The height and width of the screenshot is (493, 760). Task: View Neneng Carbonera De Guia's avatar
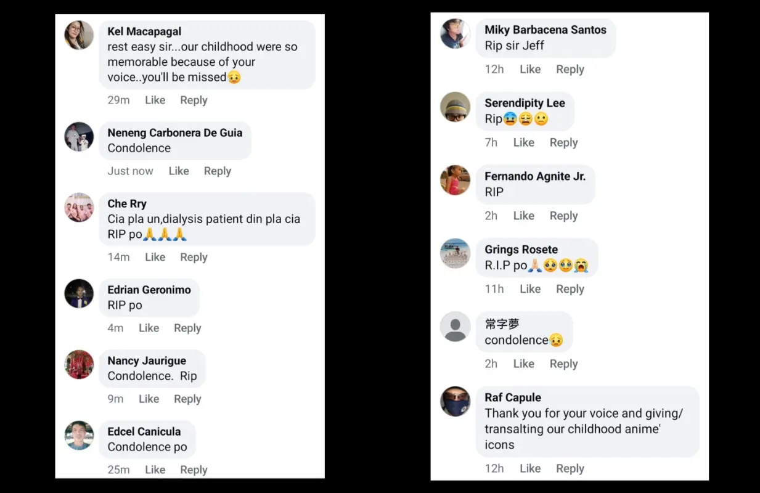[x=78, y=137]
